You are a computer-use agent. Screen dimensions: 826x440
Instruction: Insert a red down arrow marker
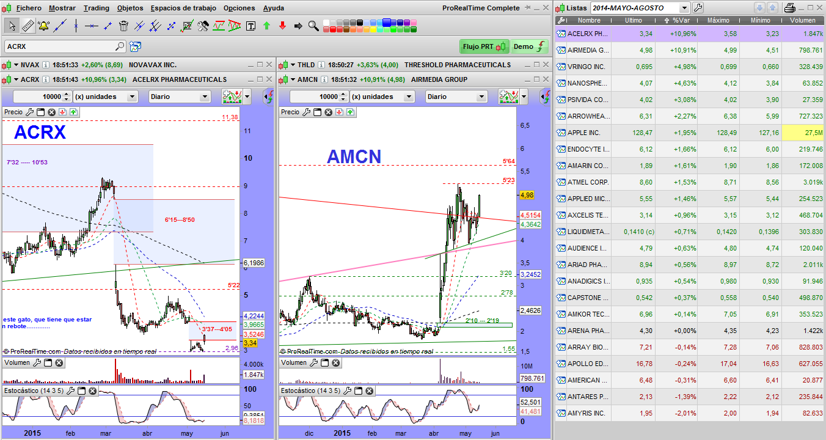[x=282, y=26]
